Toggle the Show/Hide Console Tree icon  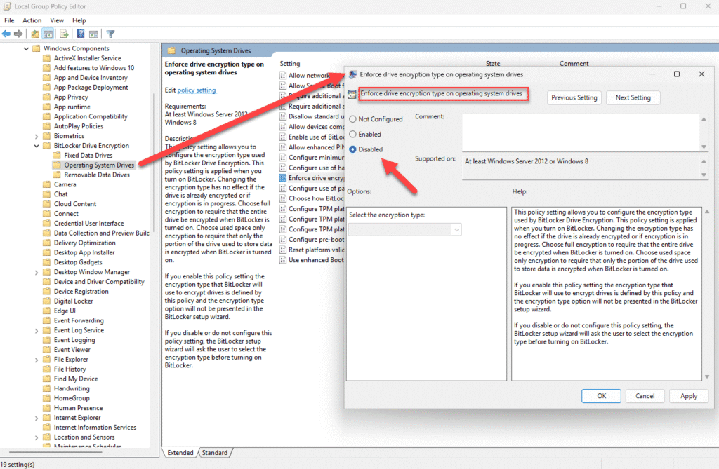coord(48,34)
